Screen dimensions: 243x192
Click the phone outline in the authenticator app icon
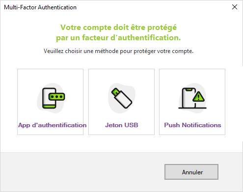point(49,98)
